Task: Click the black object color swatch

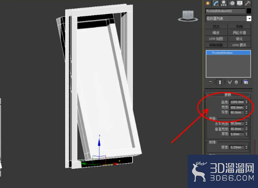Action: point(249,11)
